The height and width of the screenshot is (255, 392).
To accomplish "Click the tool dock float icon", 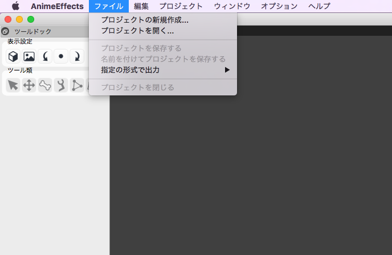I will pos(5,32).
